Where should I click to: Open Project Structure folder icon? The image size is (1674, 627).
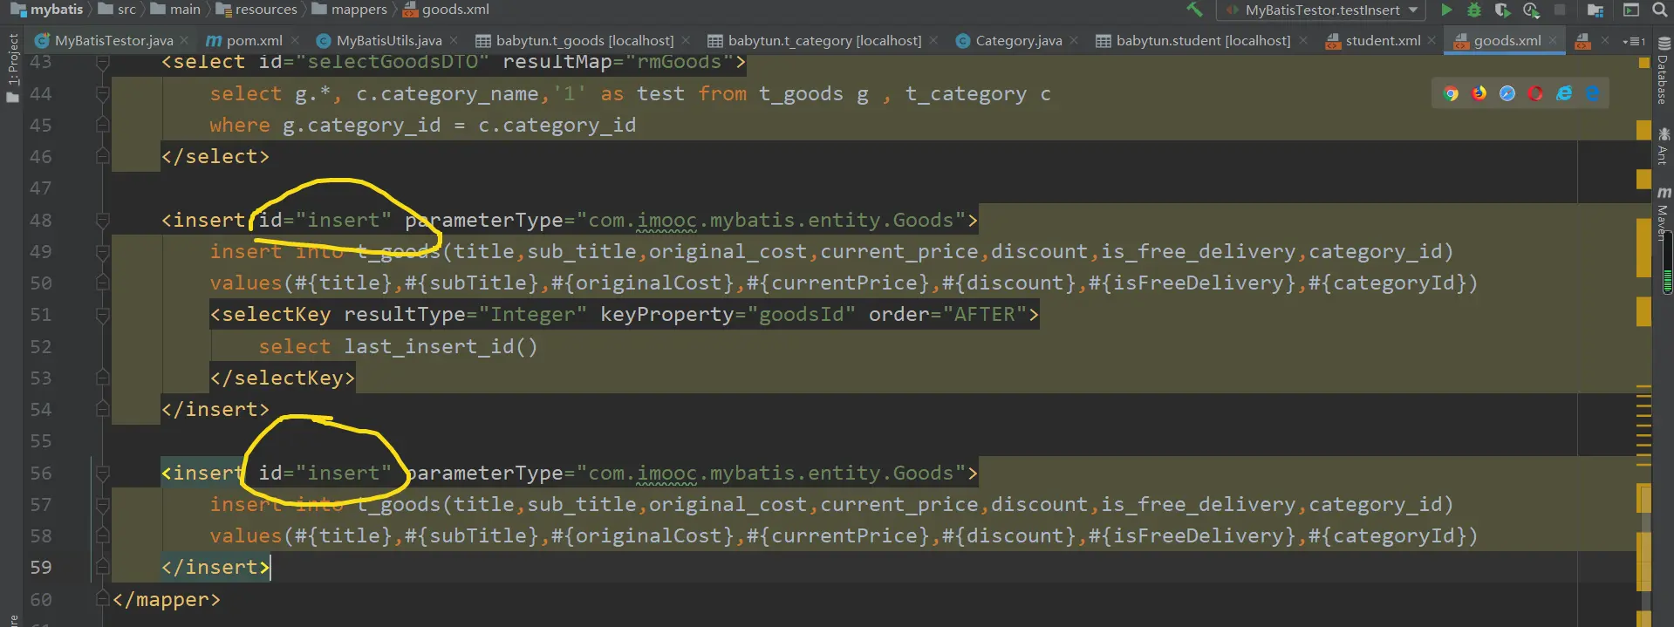click(1595, 10)
